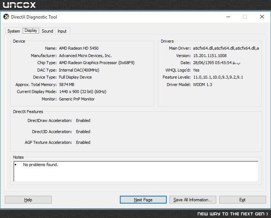The image size is (271, 218).
Task: Click the Help button
Action: tap(28, 200)
